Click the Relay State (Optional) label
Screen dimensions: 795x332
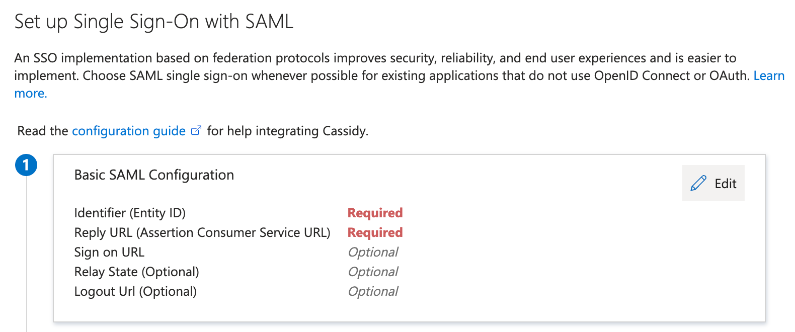pyautogui.click(x=136, y=272)
